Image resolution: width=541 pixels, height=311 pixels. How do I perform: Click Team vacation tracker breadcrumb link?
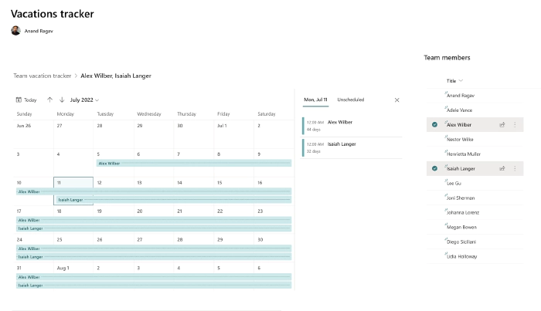point(42,76)
